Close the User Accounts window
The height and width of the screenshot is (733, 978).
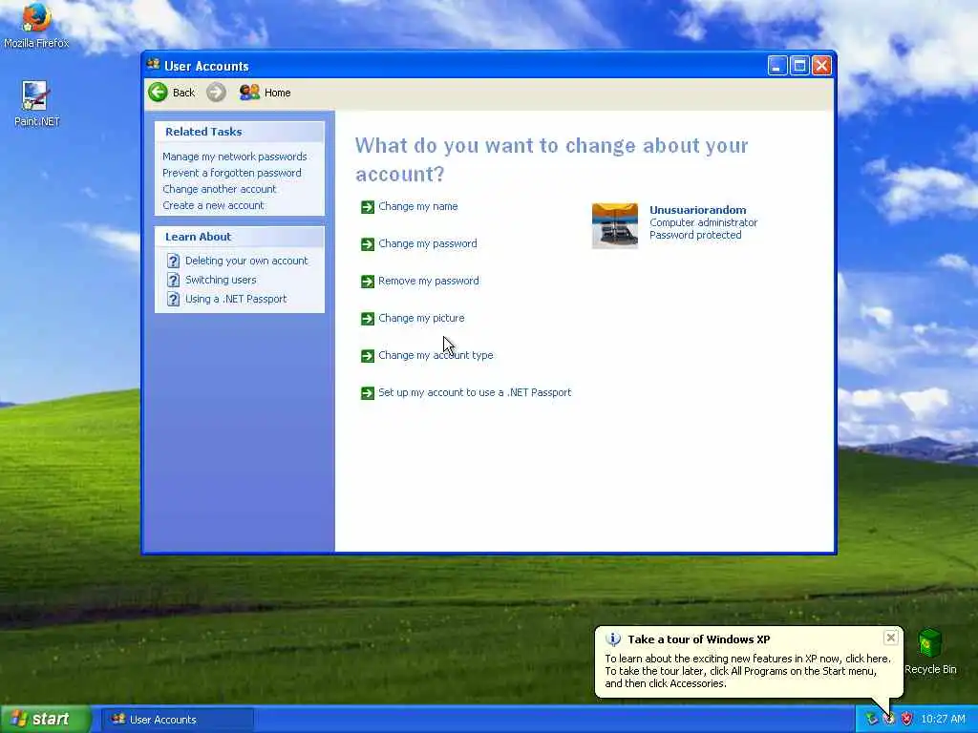point(821,66)
